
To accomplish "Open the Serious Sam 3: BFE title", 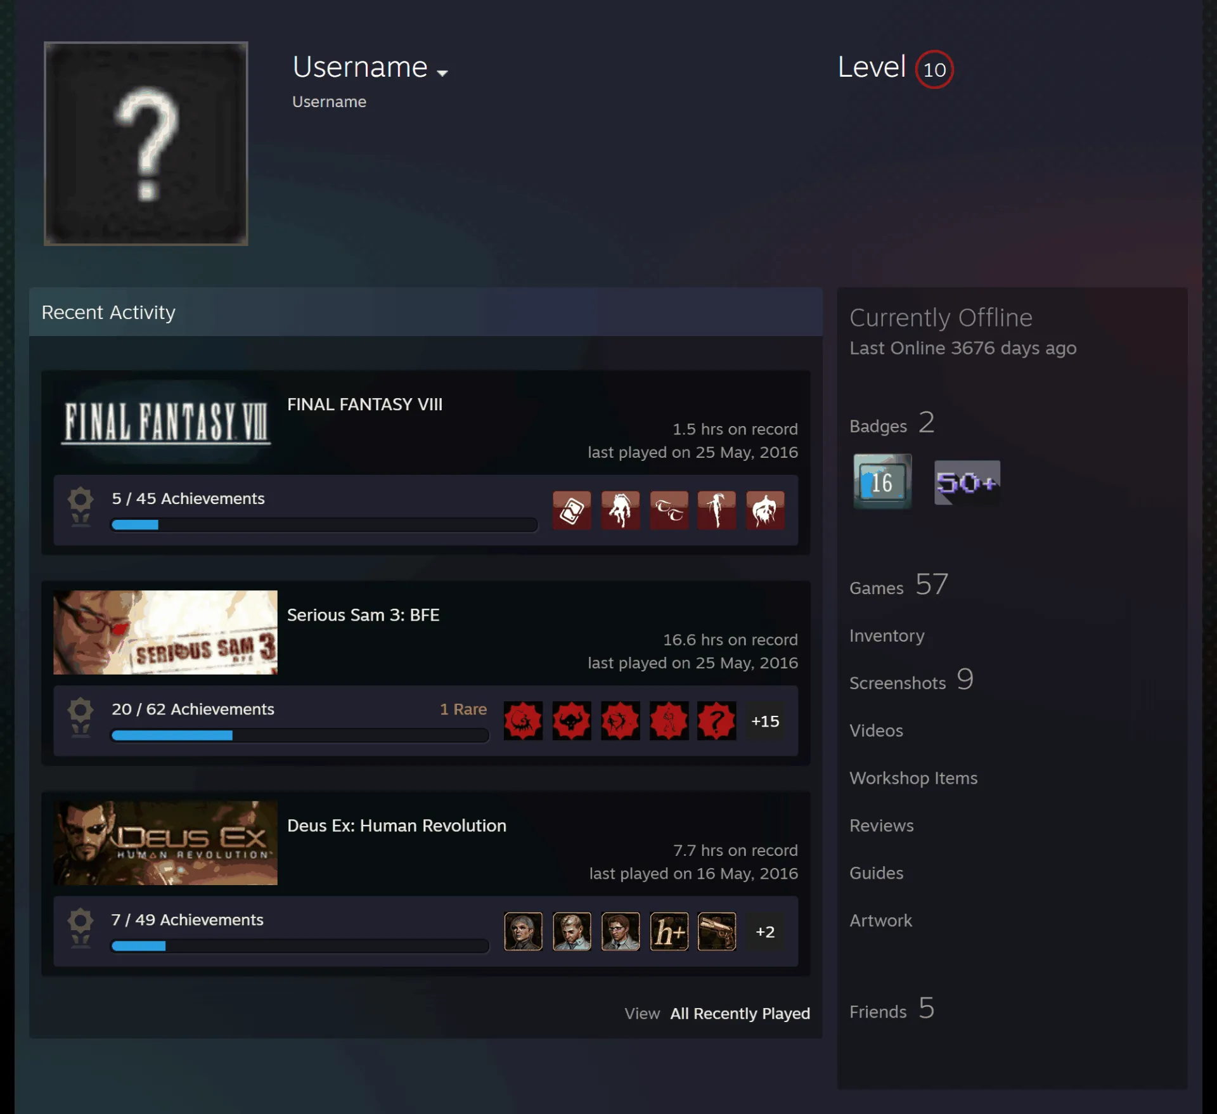I will tap(363, 615).
